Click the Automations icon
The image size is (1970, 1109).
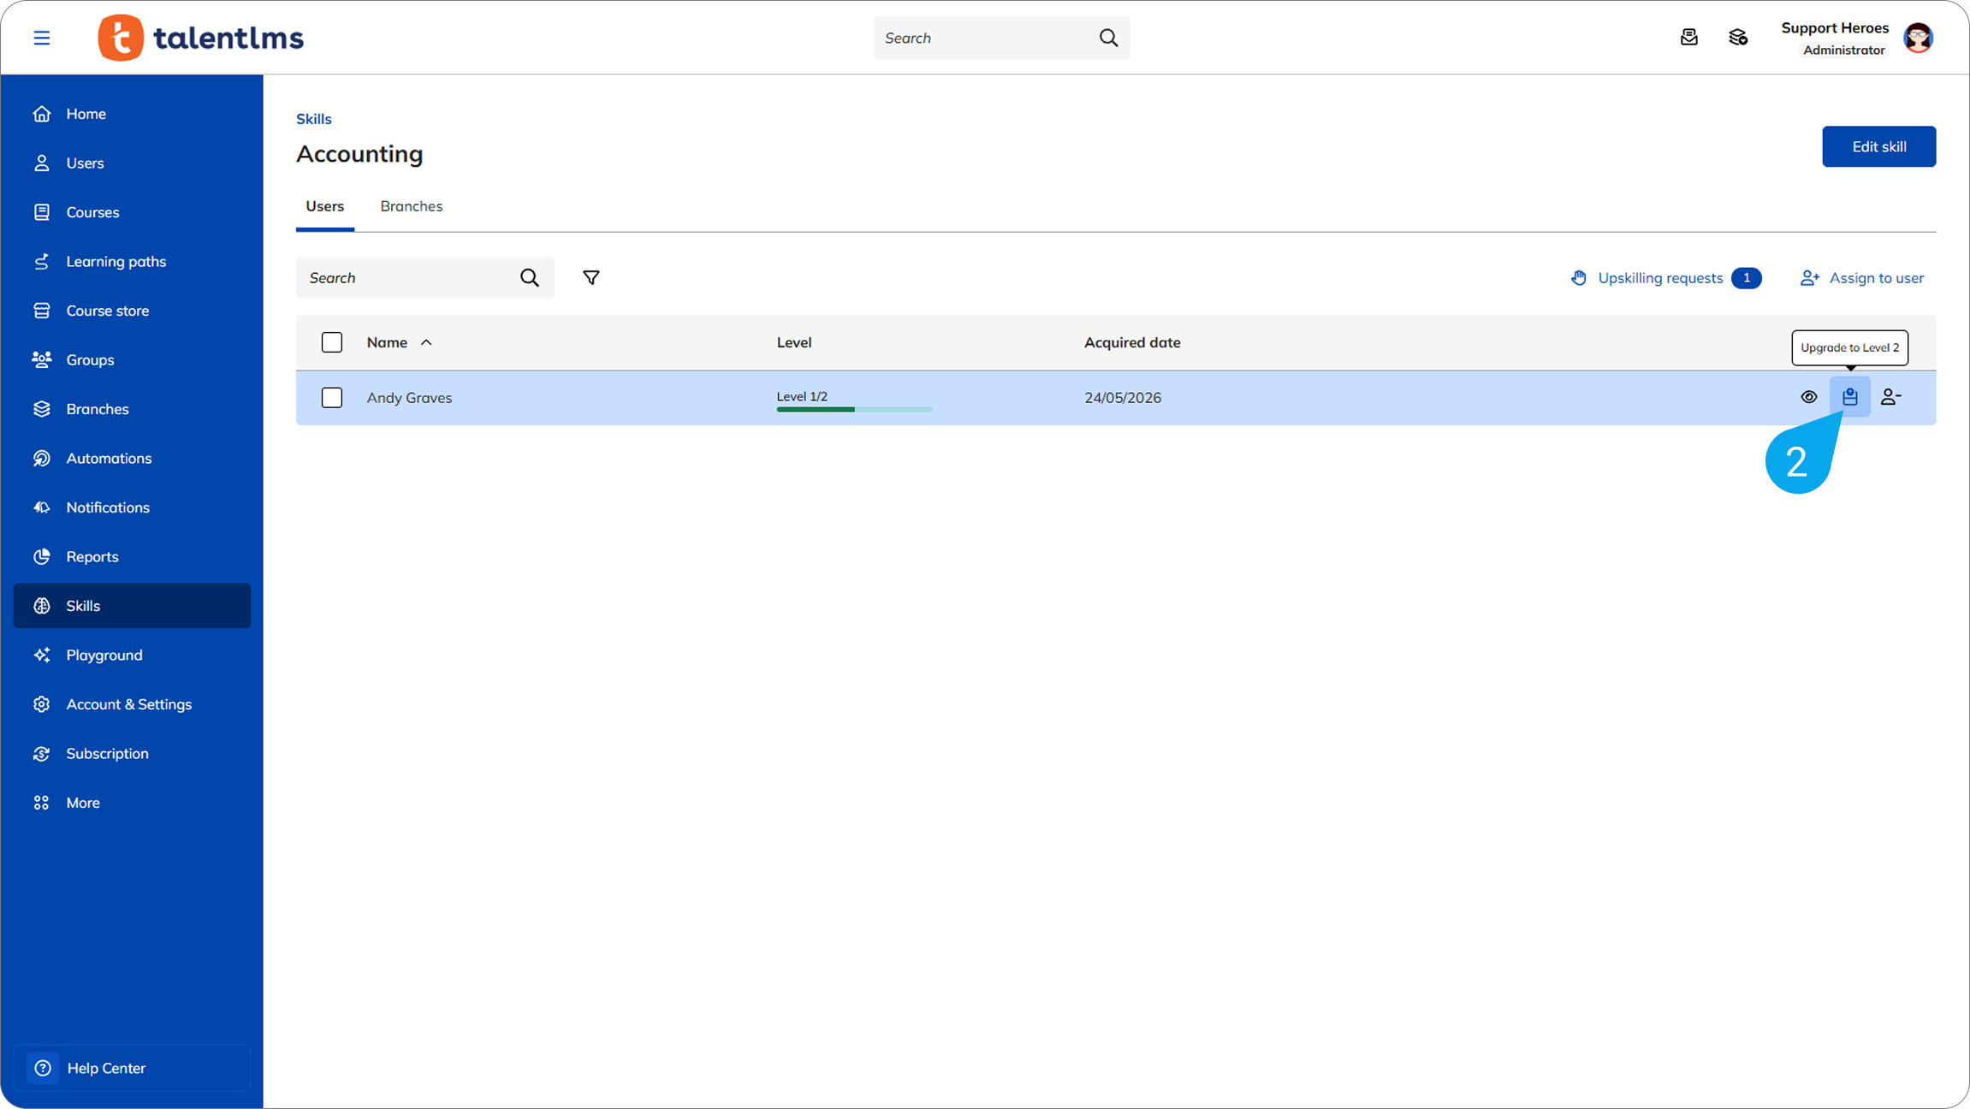pyautogui.click(x=42, y=458)
